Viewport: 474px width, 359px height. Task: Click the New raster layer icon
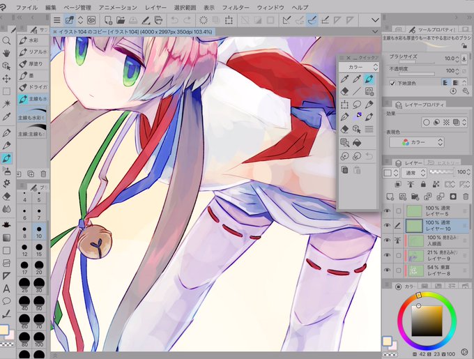(390, 197)
